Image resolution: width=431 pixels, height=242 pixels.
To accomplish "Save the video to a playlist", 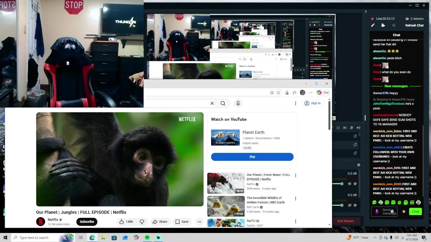I will pos(182,221).
